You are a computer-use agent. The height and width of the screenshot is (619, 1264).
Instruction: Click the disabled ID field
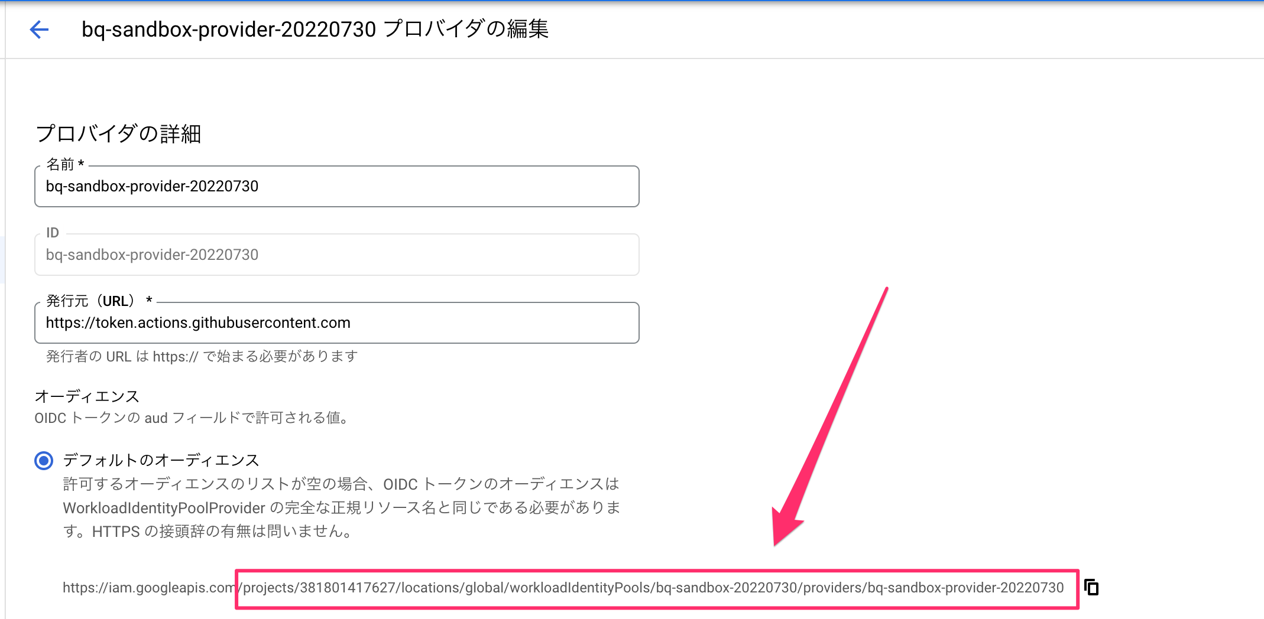coord(336,255)
